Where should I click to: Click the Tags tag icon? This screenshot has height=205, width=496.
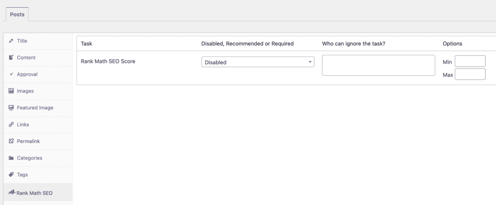click(11, 175)
